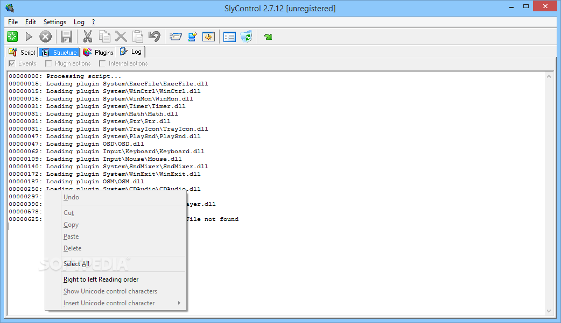Click log line loading WinMon.dll
Screen dimensions: 561x323
[x=101, y=98]
